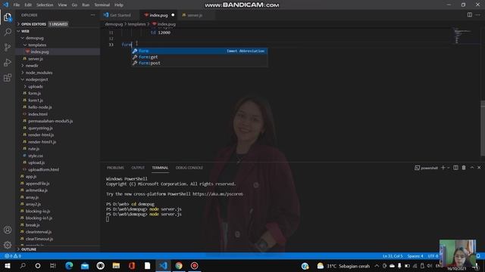The width and height of the screenshot is (485, 272).
Task: Open the Terminal menu
Action: 102,5
